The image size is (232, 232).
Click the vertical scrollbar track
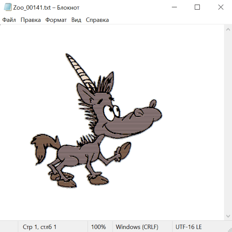(x=228, y=122)
